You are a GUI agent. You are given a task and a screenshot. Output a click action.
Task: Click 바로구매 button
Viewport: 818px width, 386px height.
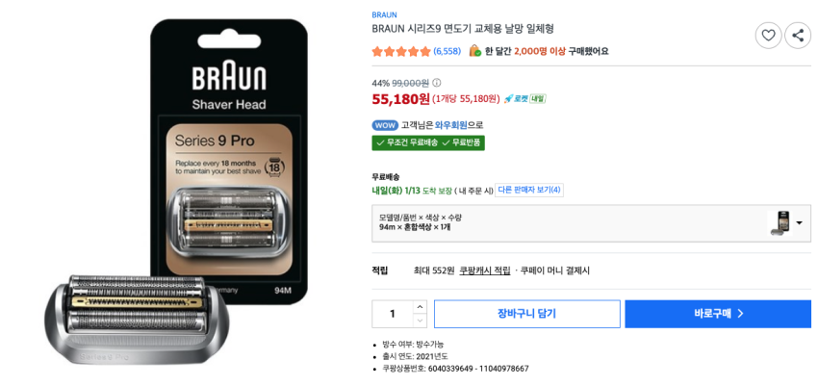718,314
